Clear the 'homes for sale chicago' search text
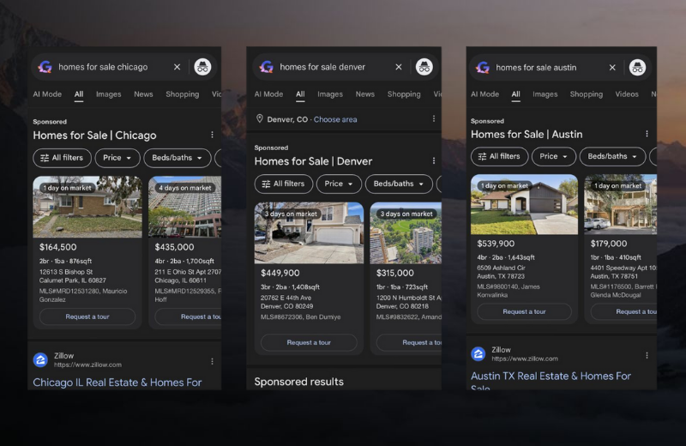Image resolution: width=686 pixels, height=446 pixels. 178,67
